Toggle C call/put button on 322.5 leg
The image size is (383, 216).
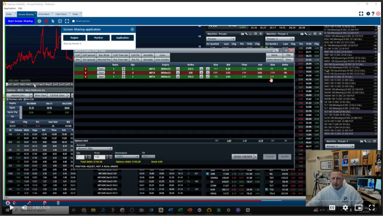(208, 69)
